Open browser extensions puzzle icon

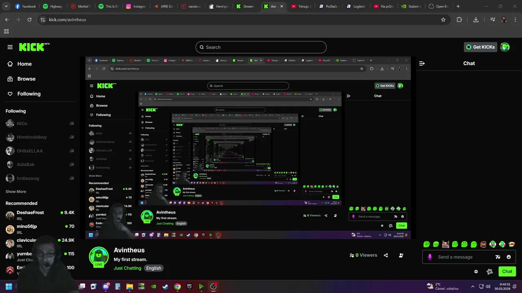(x=459, y=20)
